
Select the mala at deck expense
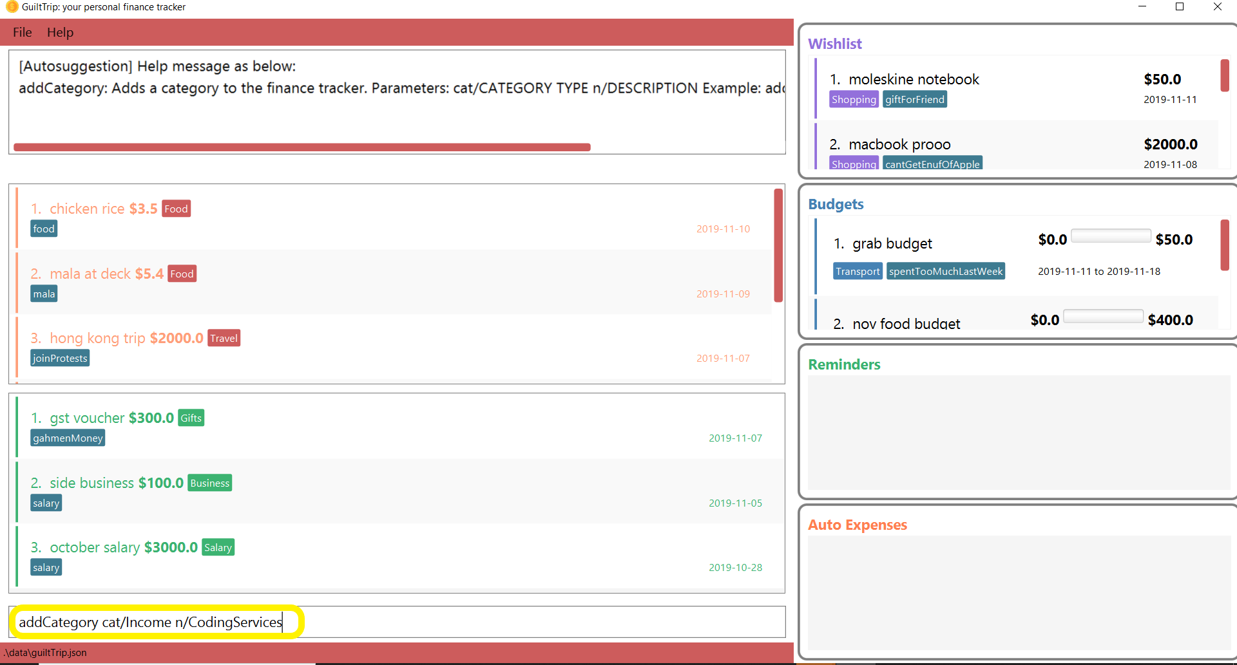tap(394, 283)
